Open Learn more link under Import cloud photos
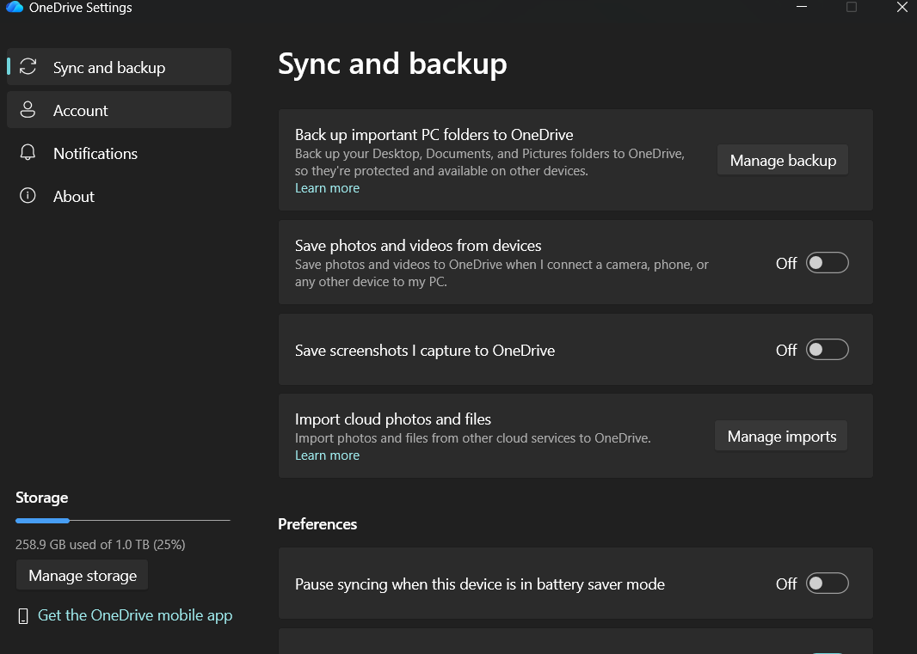Image resolution: width=917 pixels, height=654 pixels. pos(327,455)
